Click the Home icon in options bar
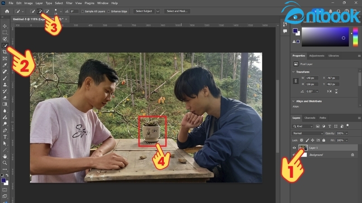This screenshot has height=203, width=362. point(7,11)
